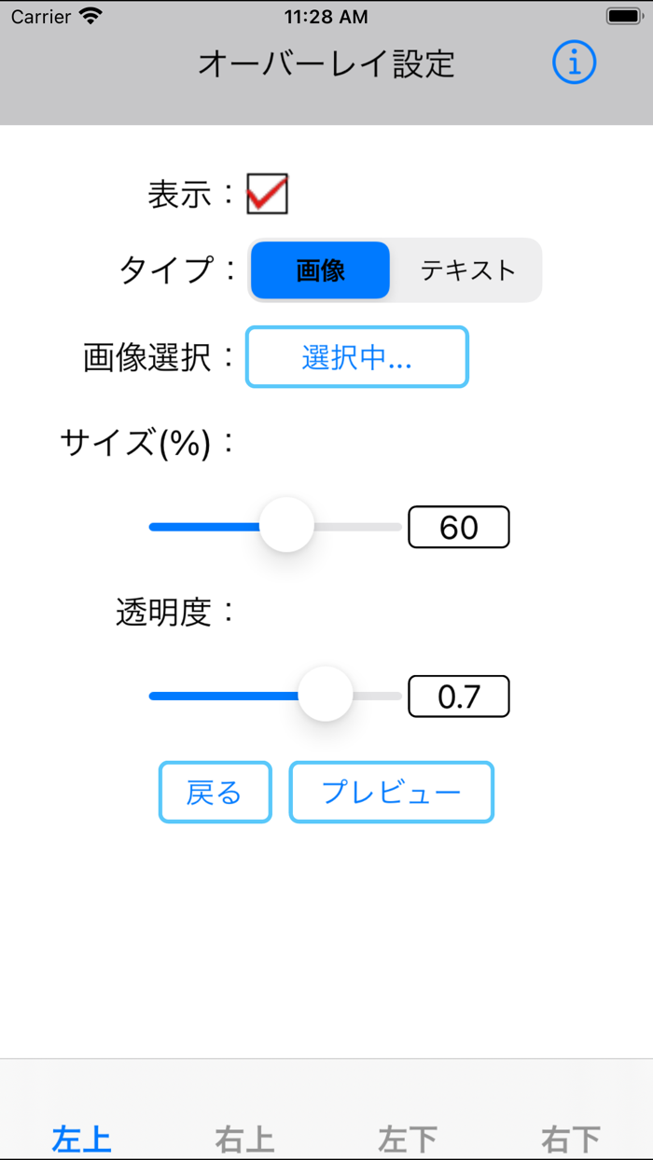
Task: Tap the 選択中... image selection button
Action: (356, 357)
